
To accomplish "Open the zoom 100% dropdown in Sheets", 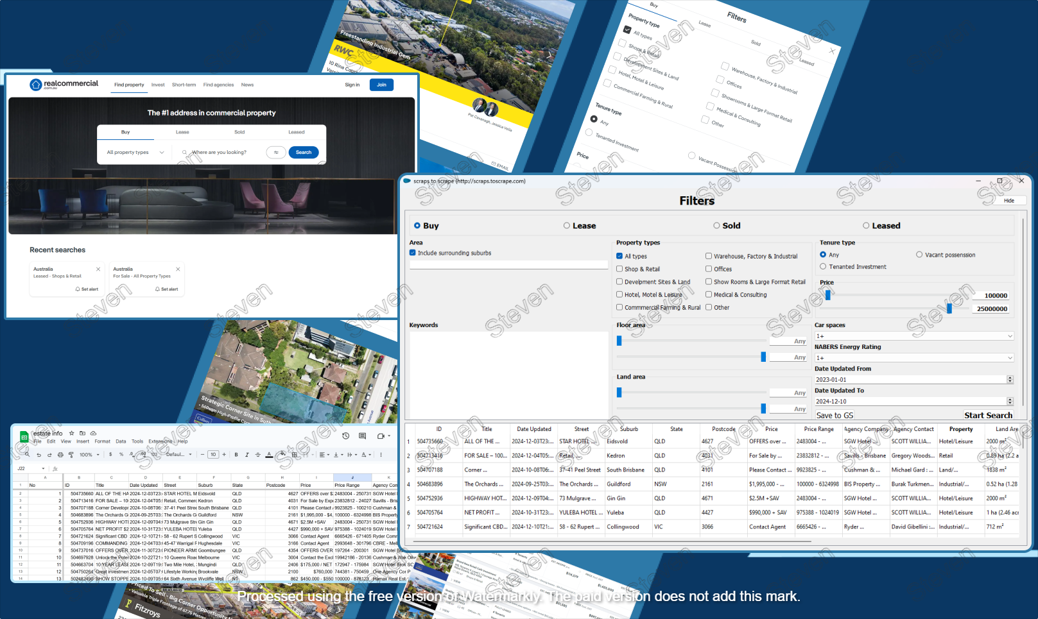I will (90, 455).
